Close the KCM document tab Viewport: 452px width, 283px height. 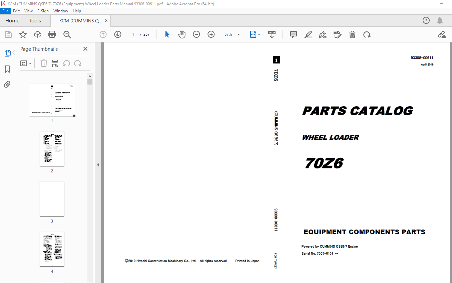tap(106, 20)
